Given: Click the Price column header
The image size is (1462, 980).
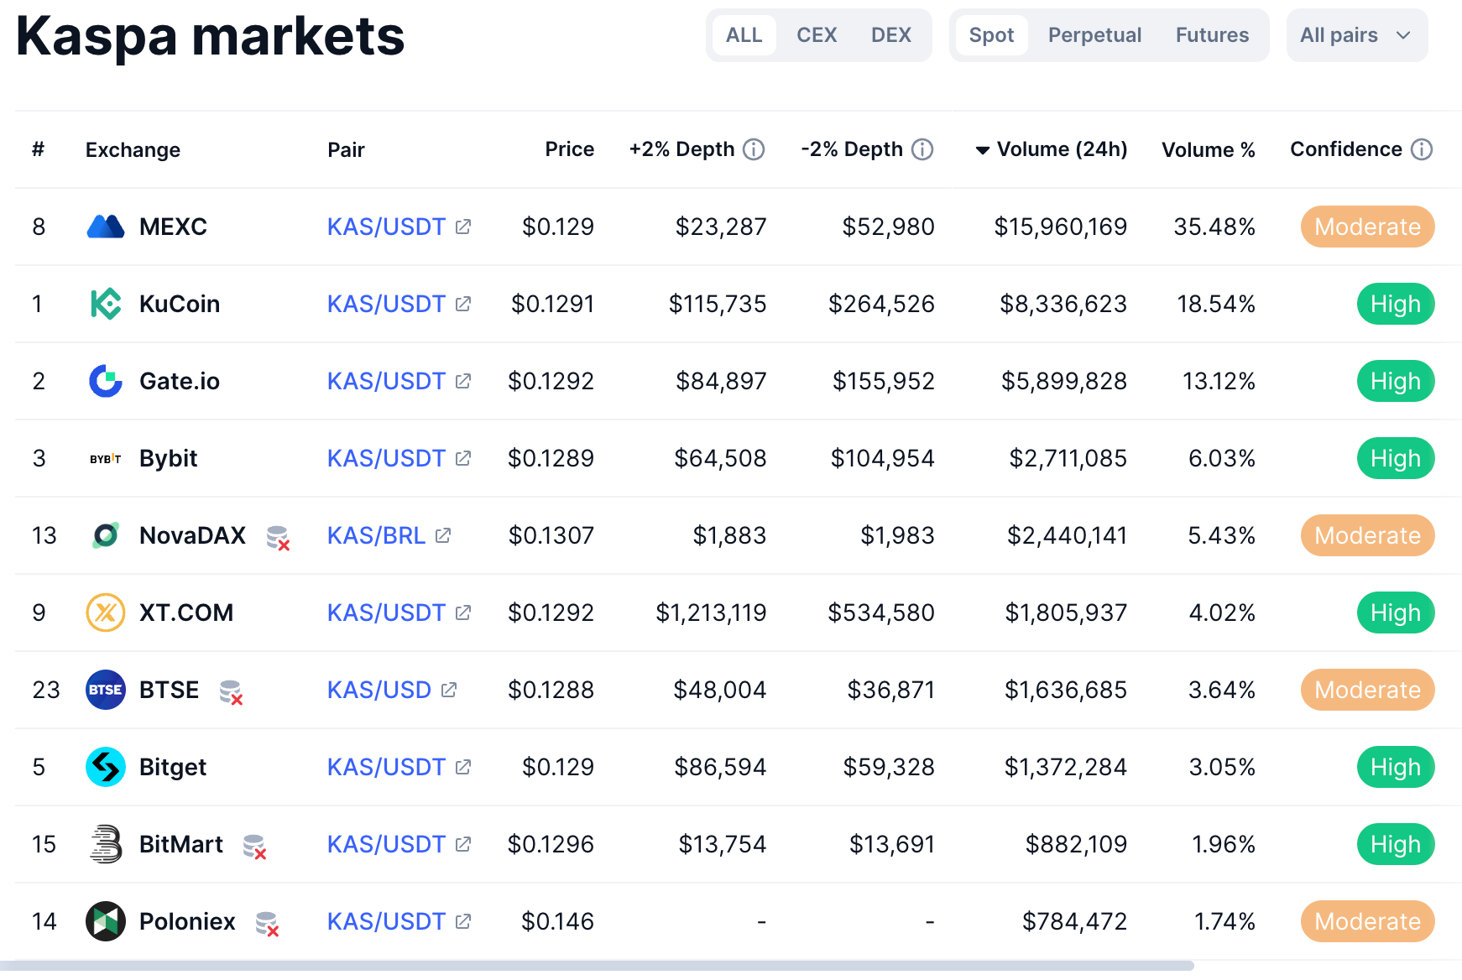Looking at the screenshot, I should point(570,149).
